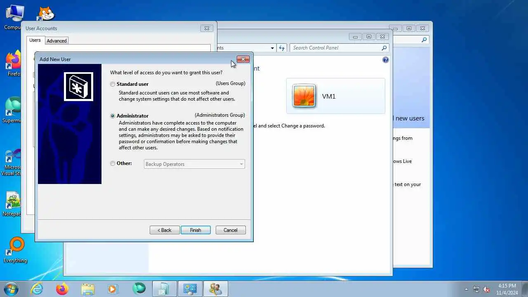Open Windows Media Player from taskbar
This screenshot has width=528, height=297.
point(113,289)
